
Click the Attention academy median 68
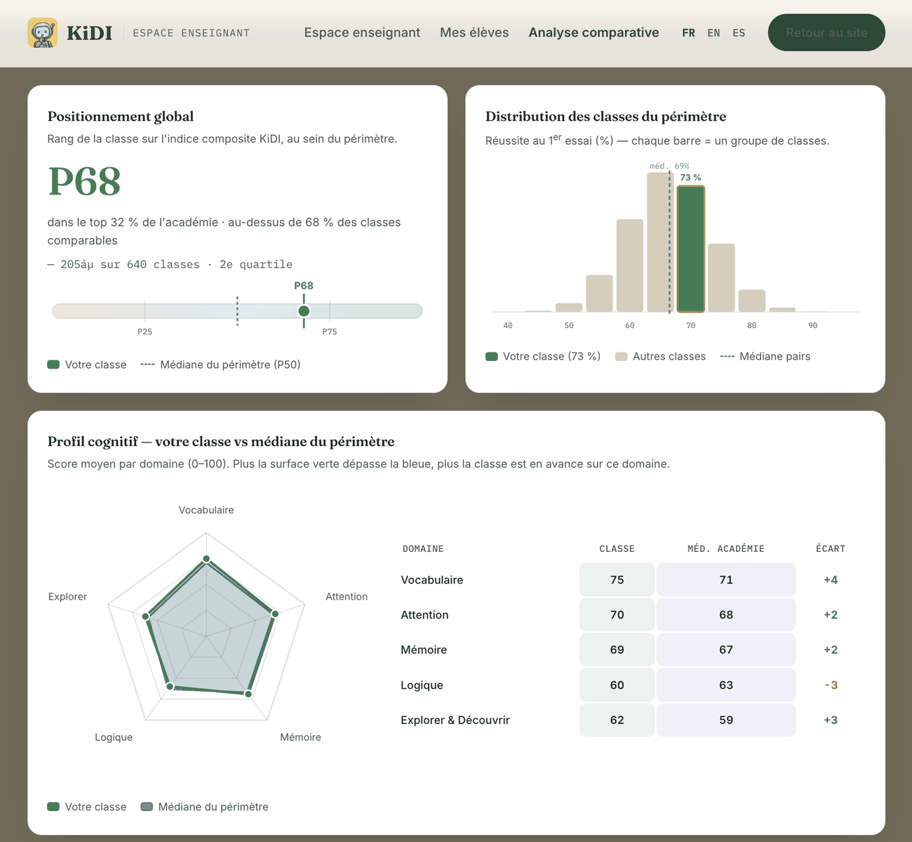click(726, 615)
